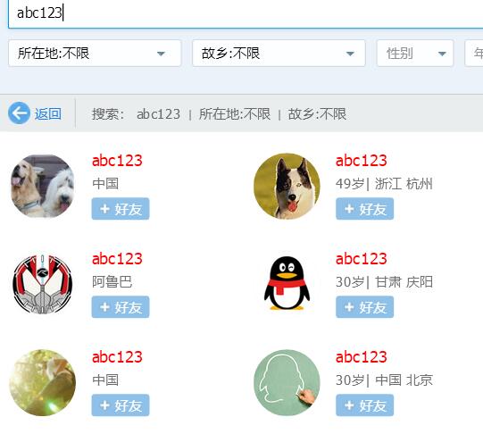
Task: Add the 30岁 中国 北京 user as friend
Action: tap(365, 405)
